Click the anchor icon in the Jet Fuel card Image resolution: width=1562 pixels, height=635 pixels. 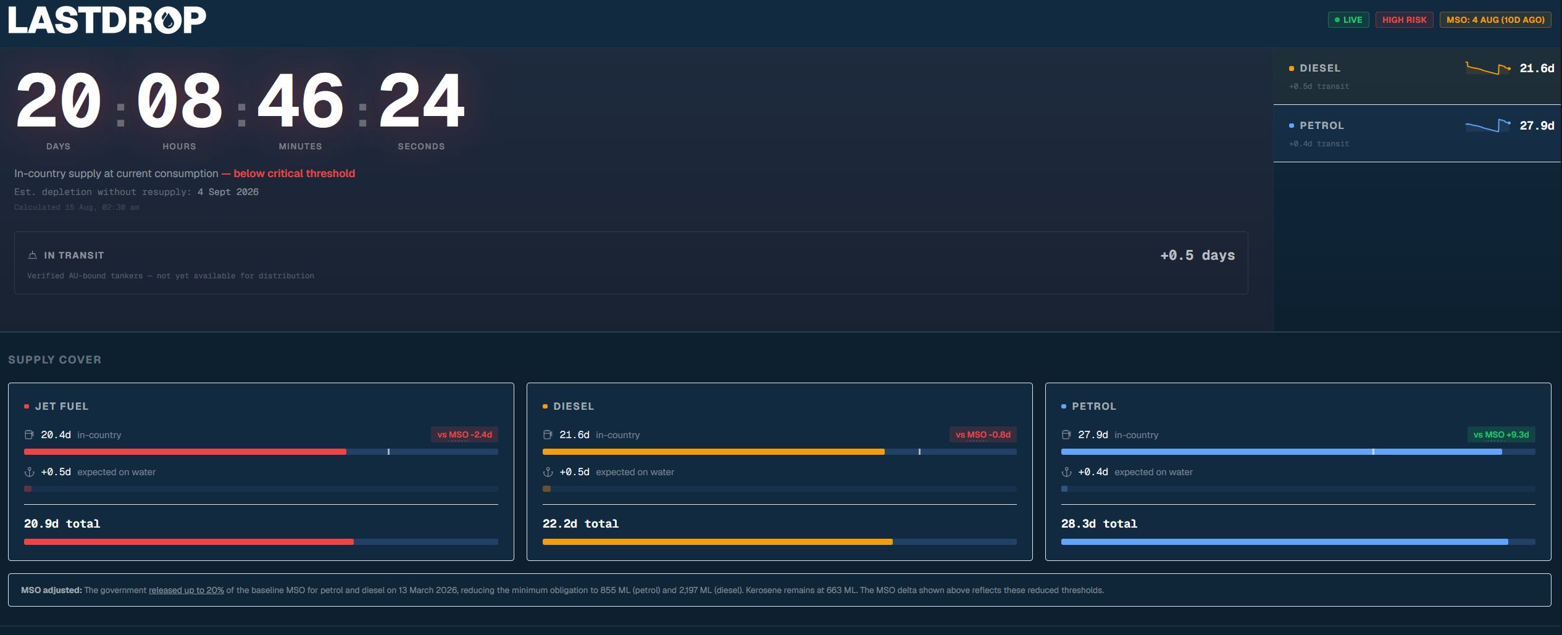pos(29,472)
